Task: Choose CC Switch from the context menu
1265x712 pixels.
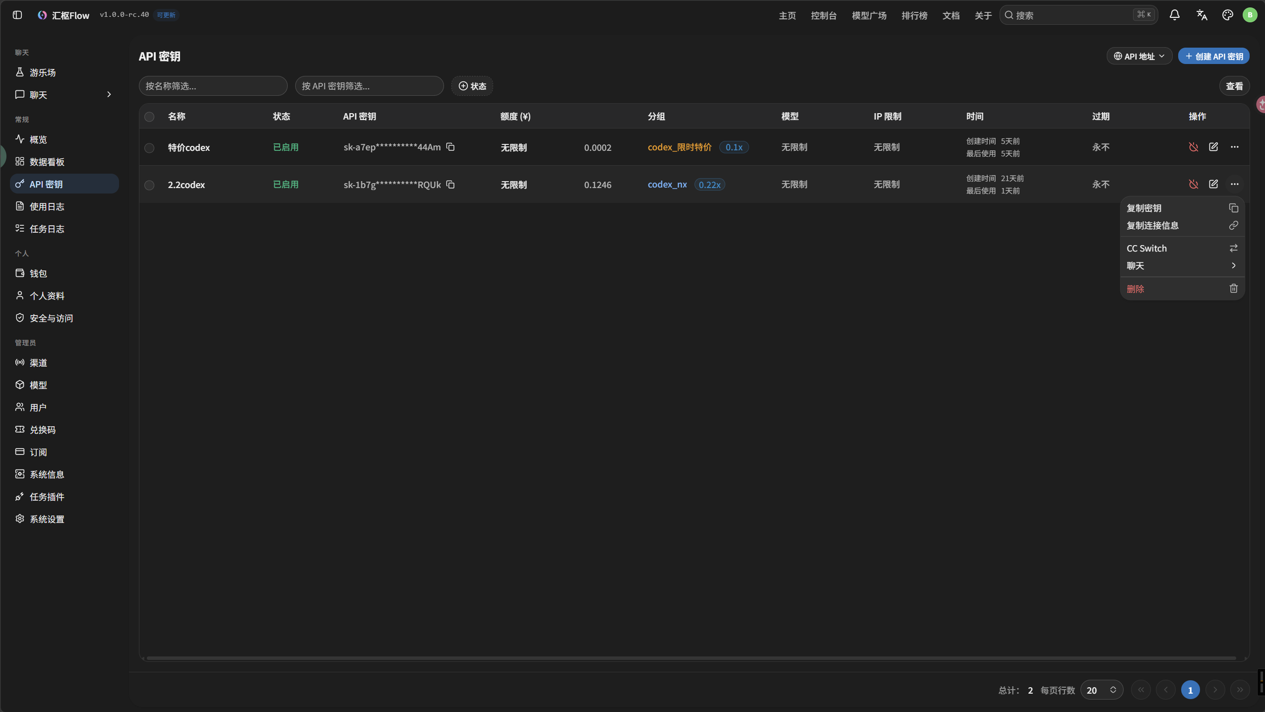Action: tap(1182, 249)
